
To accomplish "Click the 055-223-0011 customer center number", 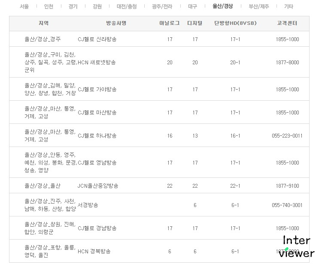I will [x=287, y=136].
